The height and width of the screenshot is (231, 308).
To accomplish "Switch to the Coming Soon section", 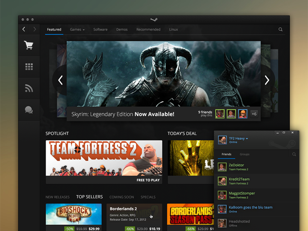I will pos(122,197).
